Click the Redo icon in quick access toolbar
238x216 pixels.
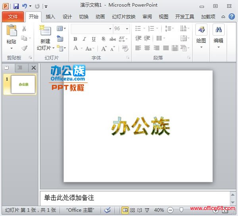pyautogui.click(x=37, y=6)
